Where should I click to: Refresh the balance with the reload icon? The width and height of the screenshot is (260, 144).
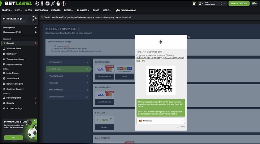tap(225, 4)
